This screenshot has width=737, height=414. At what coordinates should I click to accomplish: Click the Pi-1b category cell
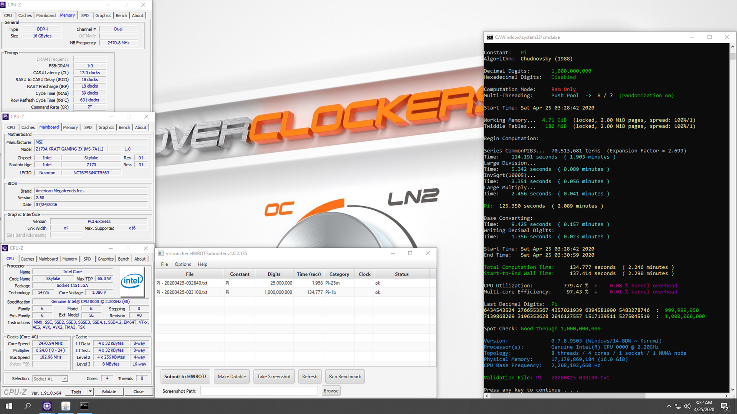[339, 292]
